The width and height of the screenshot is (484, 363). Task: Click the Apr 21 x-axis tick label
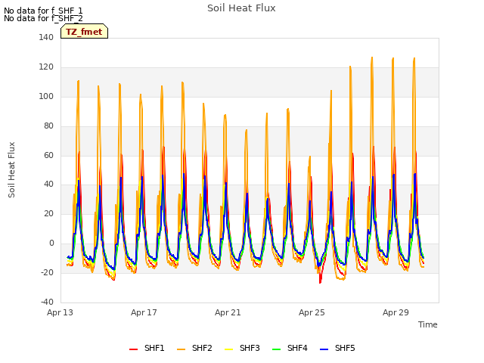228,312
